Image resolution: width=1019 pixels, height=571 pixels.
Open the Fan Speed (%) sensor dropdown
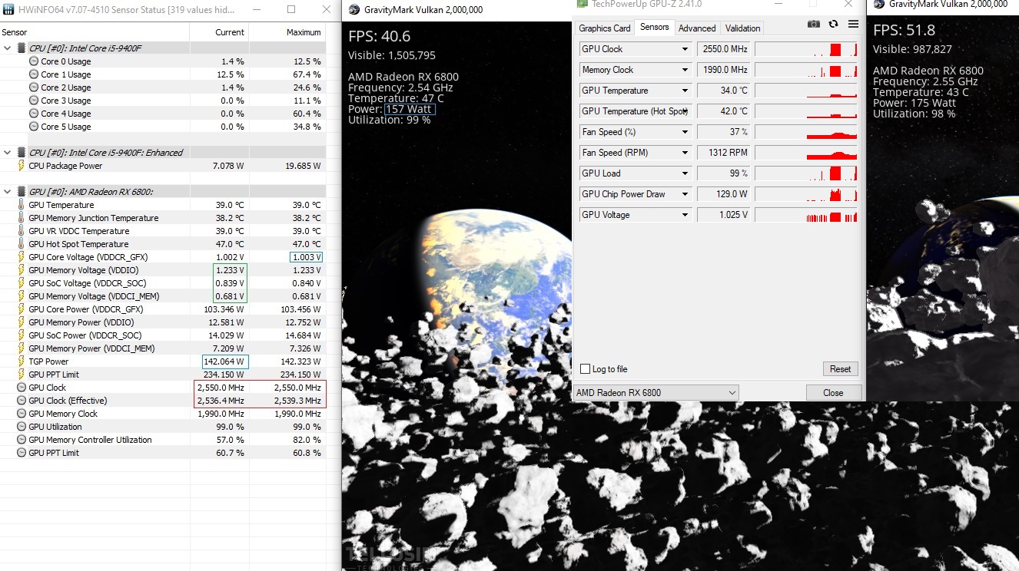(x=685, y=132)
